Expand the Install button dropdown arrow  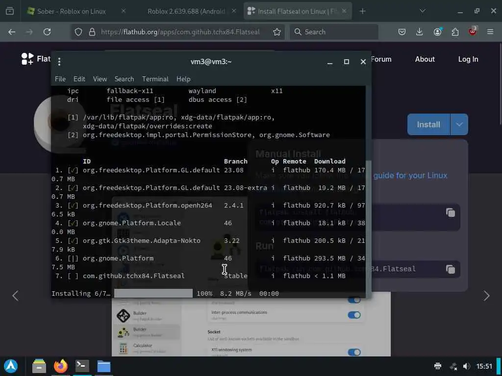coord(459,124)
